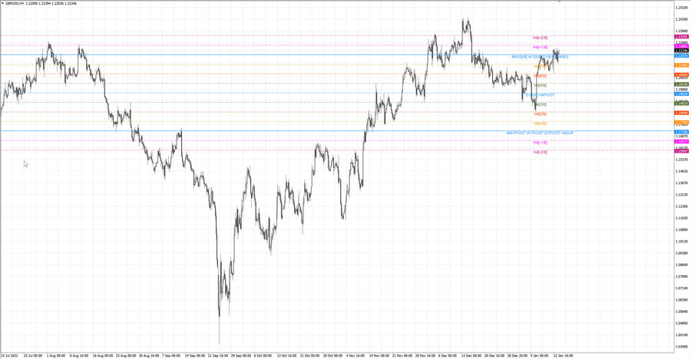
Task: Select the H4[1/8] level label
Action: point(540,124)
